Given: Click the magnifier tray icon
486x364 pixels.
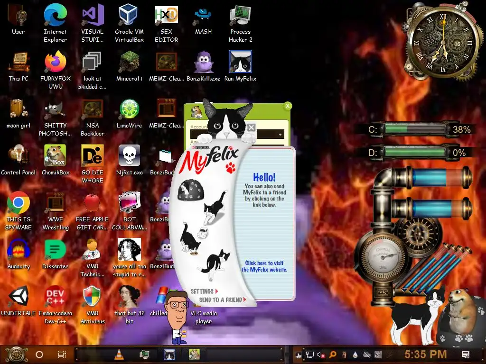Looking at the screenshot, I should pyautogui.click(x=333, y=355).
